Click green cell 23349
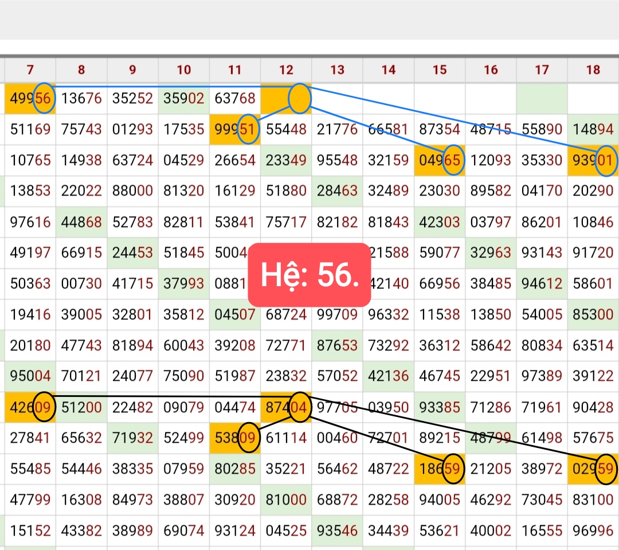This screenshot has width=619, height=550. [x=286, y=160]
